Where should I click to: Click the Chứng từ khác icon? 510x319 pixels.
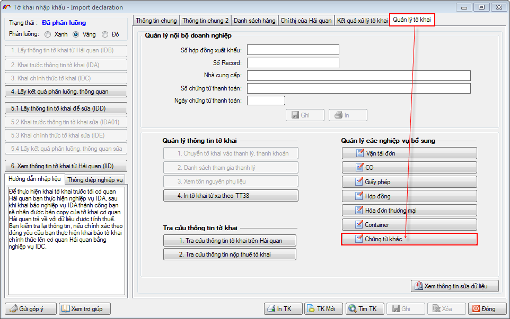[x=358, y=239]
